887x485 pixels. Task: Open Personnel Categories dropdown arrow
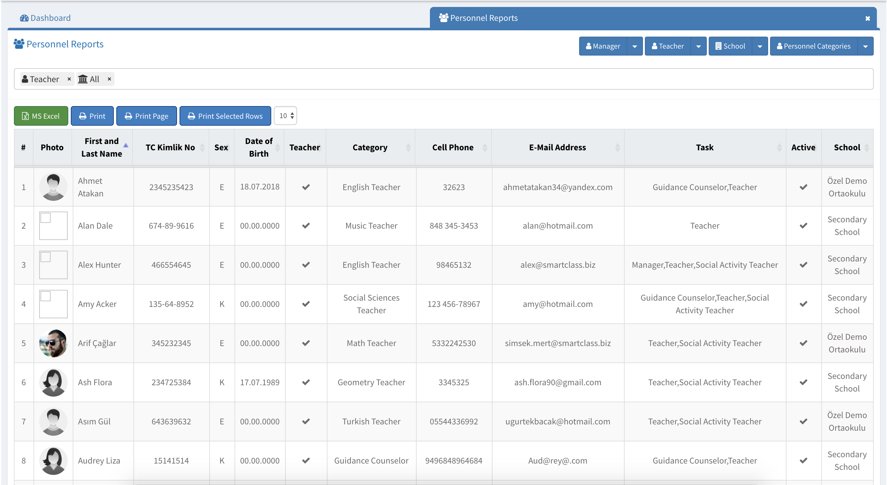(865, 46)
